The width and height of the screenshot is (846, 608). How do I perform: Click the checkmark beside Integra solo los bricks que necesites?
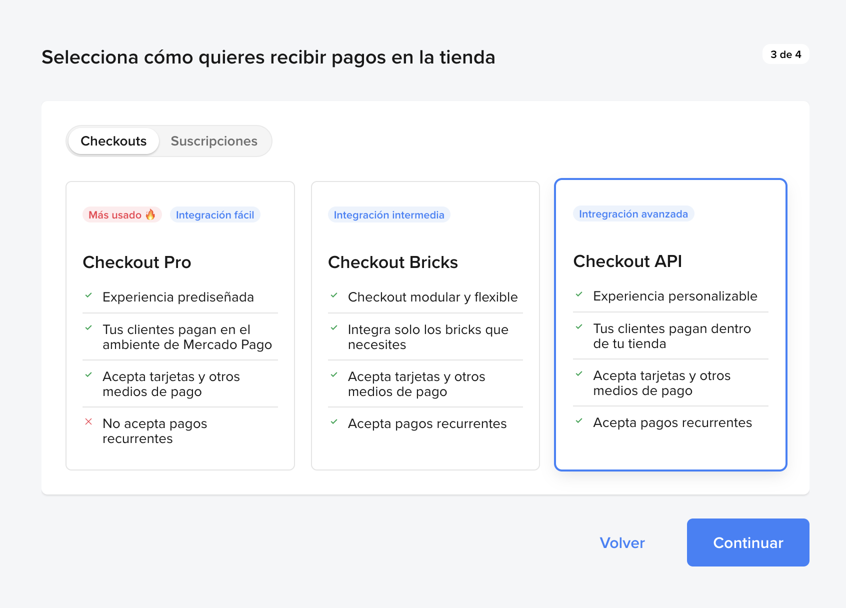334,327
